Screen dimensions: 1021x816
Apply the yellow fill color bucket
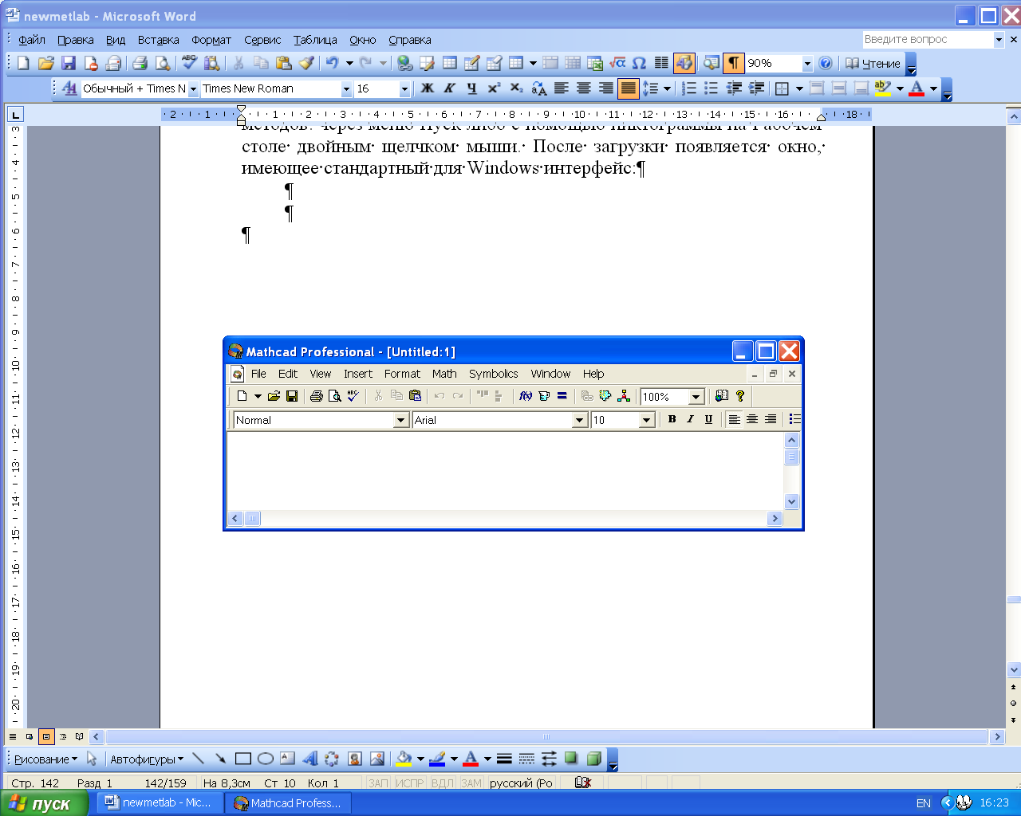pos(404,759)
